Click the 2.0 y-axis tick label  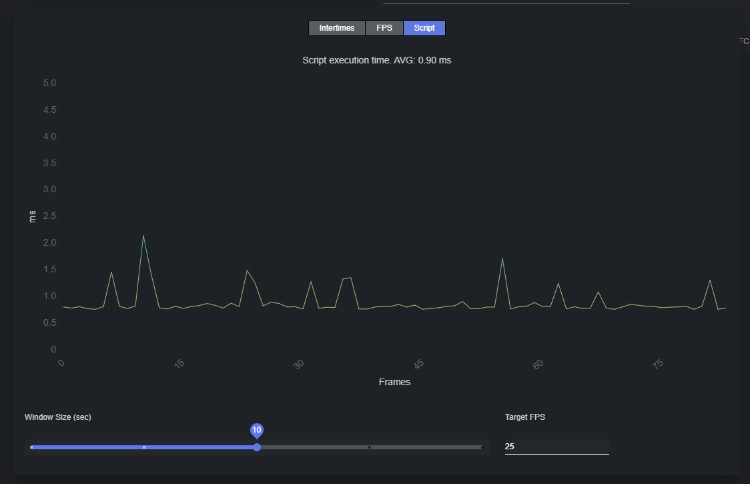tap(49, 243)
